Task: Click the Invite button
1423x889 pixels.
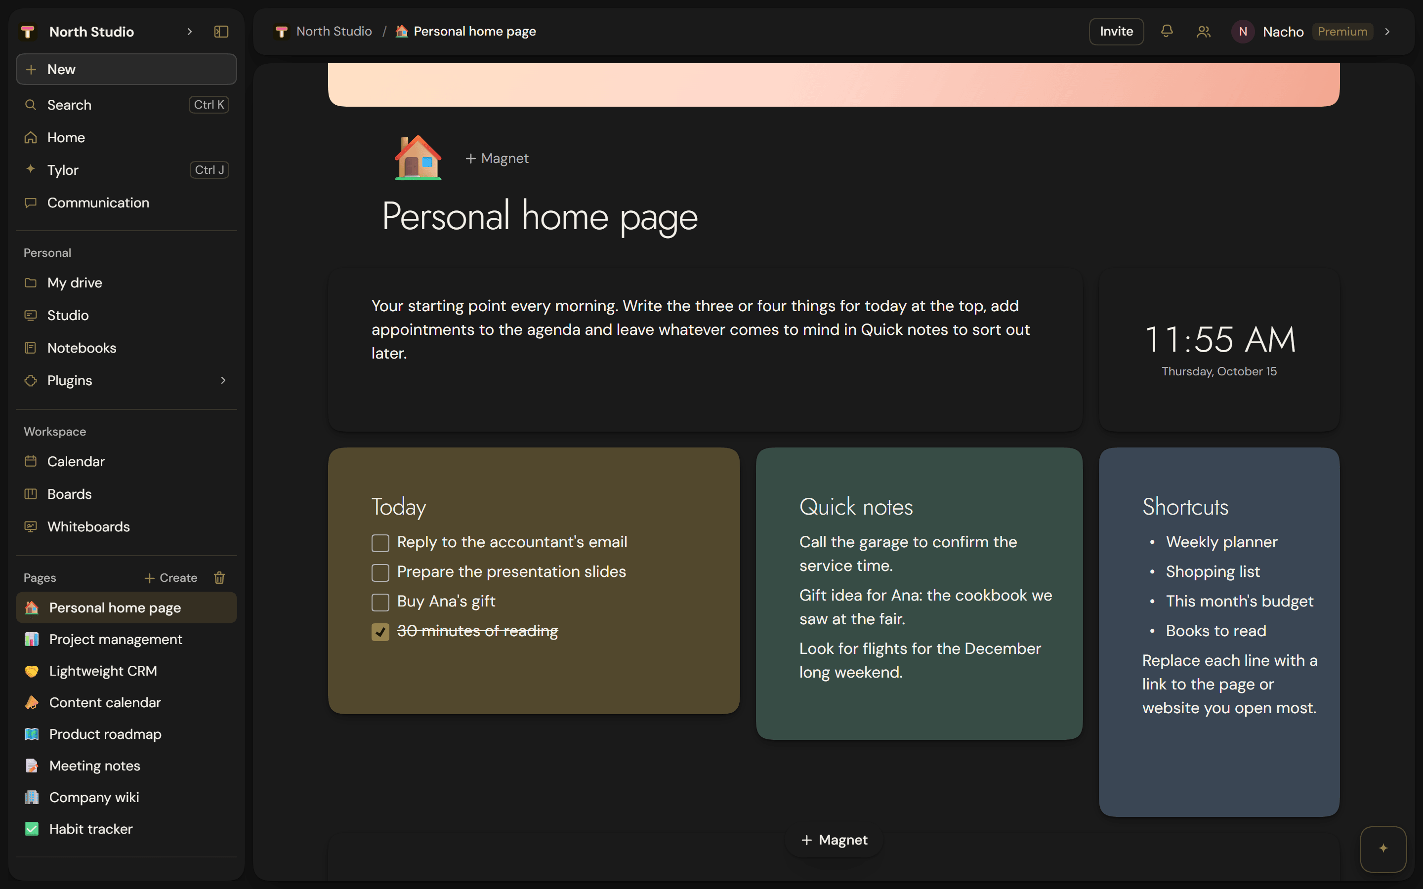Action: 1116,32
